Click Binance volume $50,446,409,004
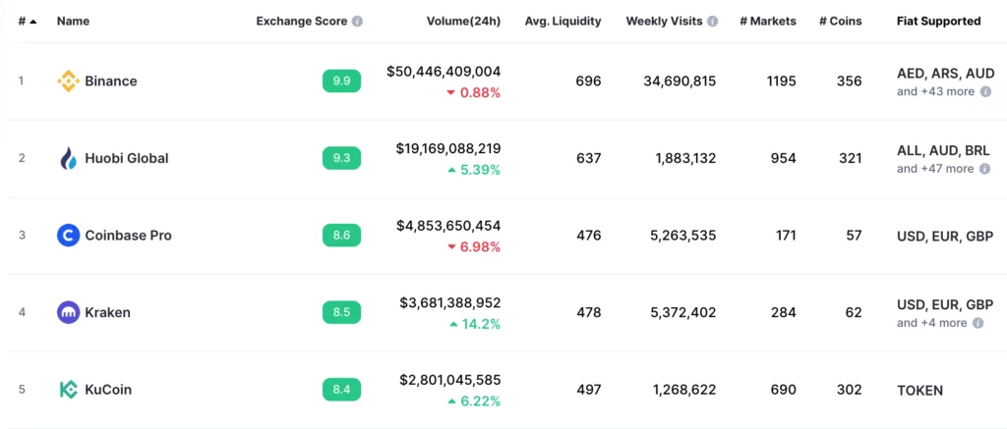 point(444,72)
